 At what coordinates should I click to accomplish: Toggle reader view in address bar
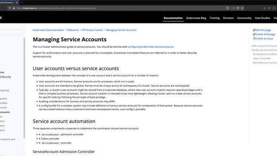pyautogui.click(x=228, y=8)
